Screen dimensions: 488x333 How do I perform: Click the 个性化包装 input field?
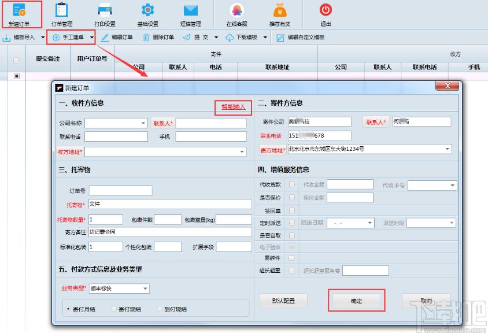click(168, 247)
